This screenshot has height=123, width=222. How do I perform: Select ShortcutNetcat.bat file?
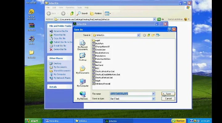click(102, 78)
